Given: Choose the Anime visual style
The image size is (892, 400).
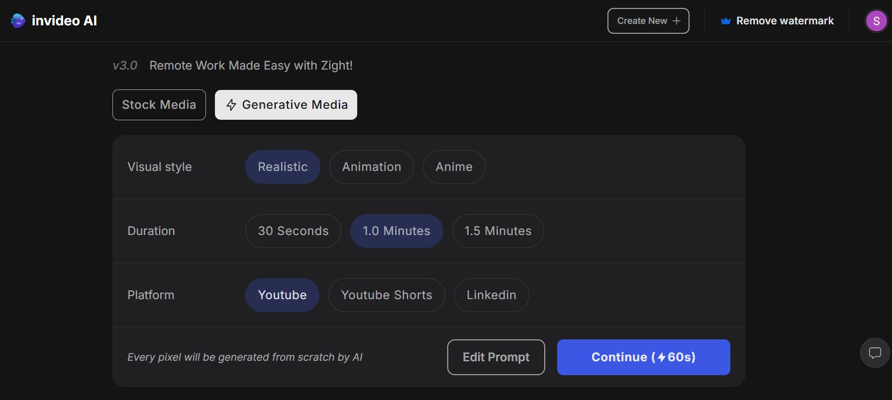Looking at the screenshot, I should click(x=454, y=167).
